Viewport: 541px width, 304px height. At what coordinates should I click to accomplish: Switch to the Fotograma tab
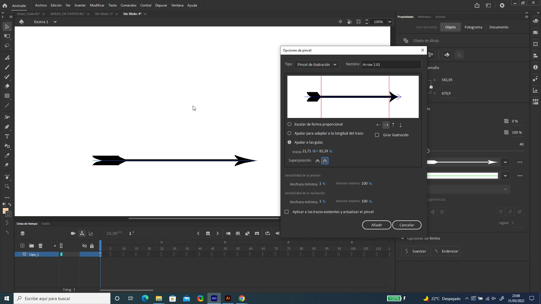[473, 27]
